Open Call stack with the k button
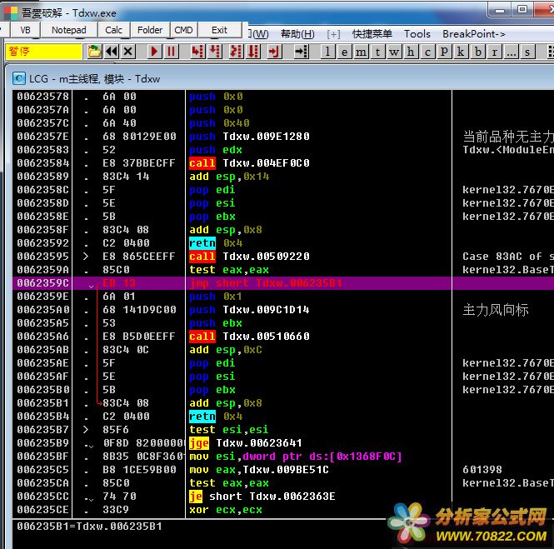 pyautogui.click(x=461, y=52)
